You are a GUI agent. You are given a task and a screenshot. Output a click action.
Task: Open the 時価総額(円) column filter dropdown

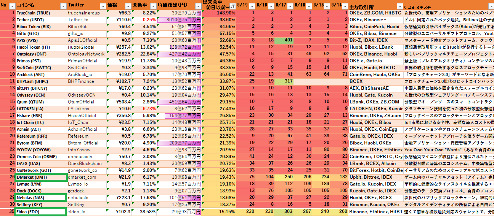coord(197,6)
